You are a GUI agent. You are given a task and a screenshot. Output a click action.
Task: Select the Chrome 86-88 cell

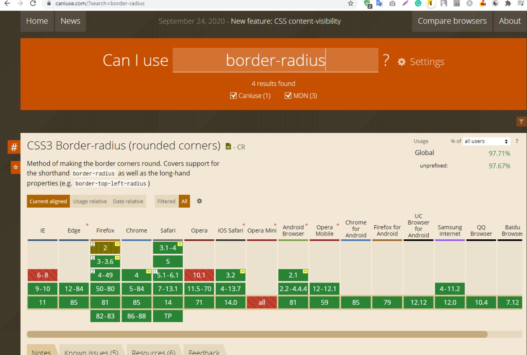137,316
